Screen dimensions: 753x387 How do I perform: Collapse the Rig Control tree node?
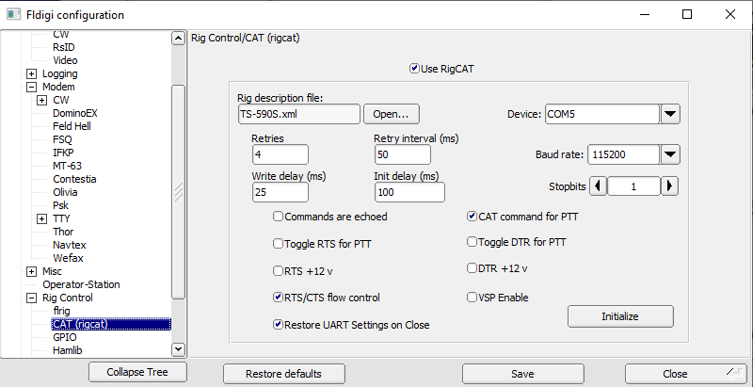[32, 298]
